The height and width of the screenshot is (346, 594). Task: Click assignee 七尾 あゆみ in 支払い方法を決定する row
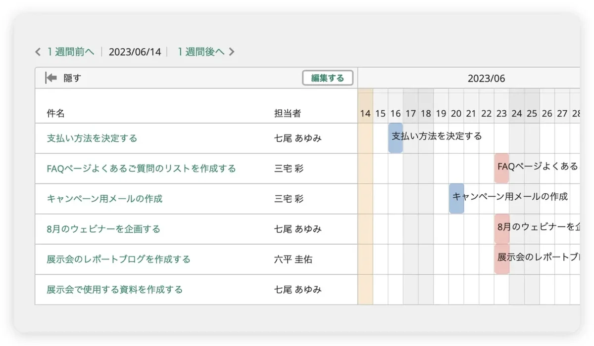pos(298,138)
